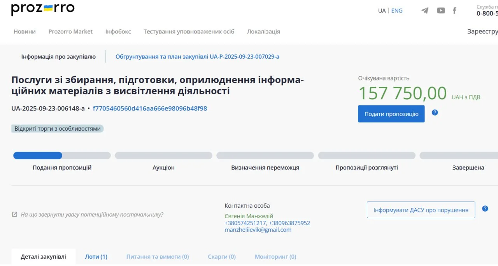Open procurement plan link UA-P-2025-09-23-007029-a
Image resolution: width=498 pixels, height=266 pixels.
click(x=197, y=57)
